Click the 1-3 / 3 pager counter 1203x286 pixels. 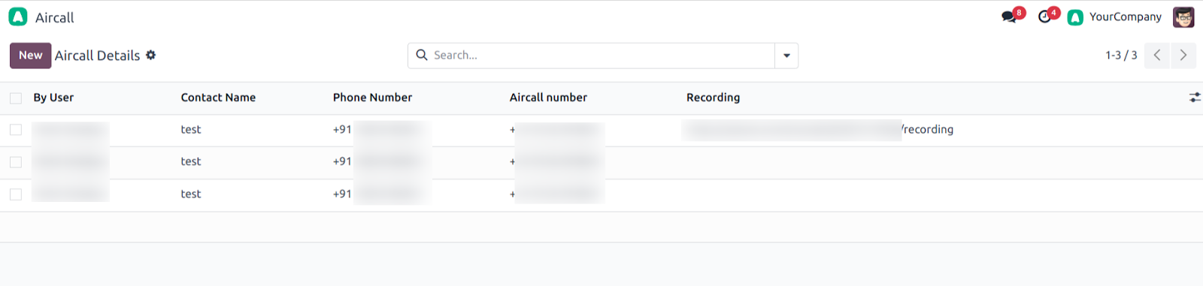click(x=1121, y=56)
